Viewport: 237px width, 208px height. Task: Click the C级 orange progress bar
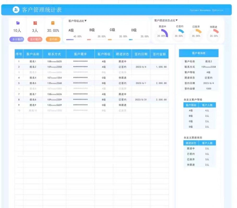[110, 40]
